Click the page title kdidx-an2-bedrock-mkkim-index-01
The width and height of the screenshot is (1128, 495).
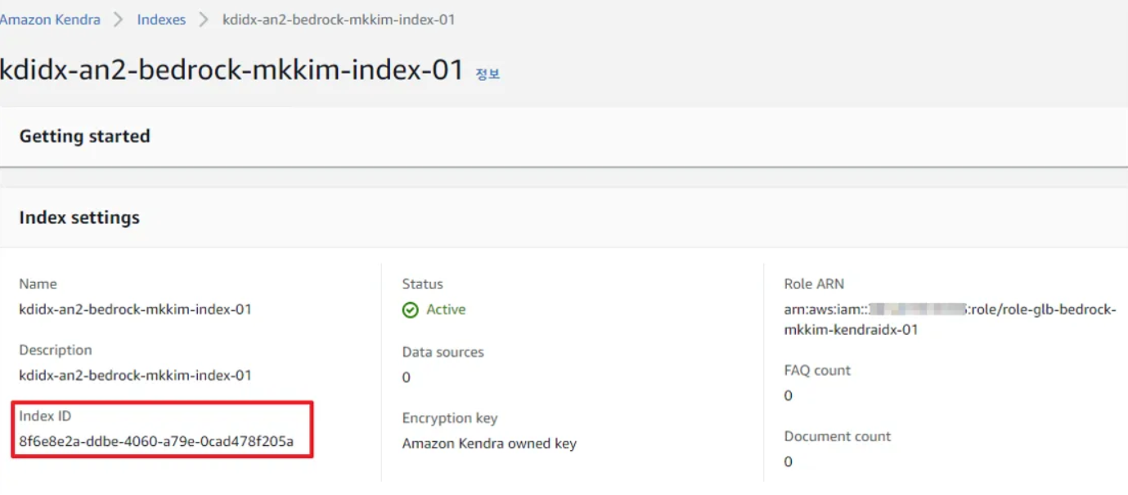(x=232, y=70)
